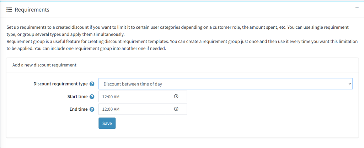This screenshot has width=364, height=148.
Task: Focus the End time text field
Action: pos(132,109)
